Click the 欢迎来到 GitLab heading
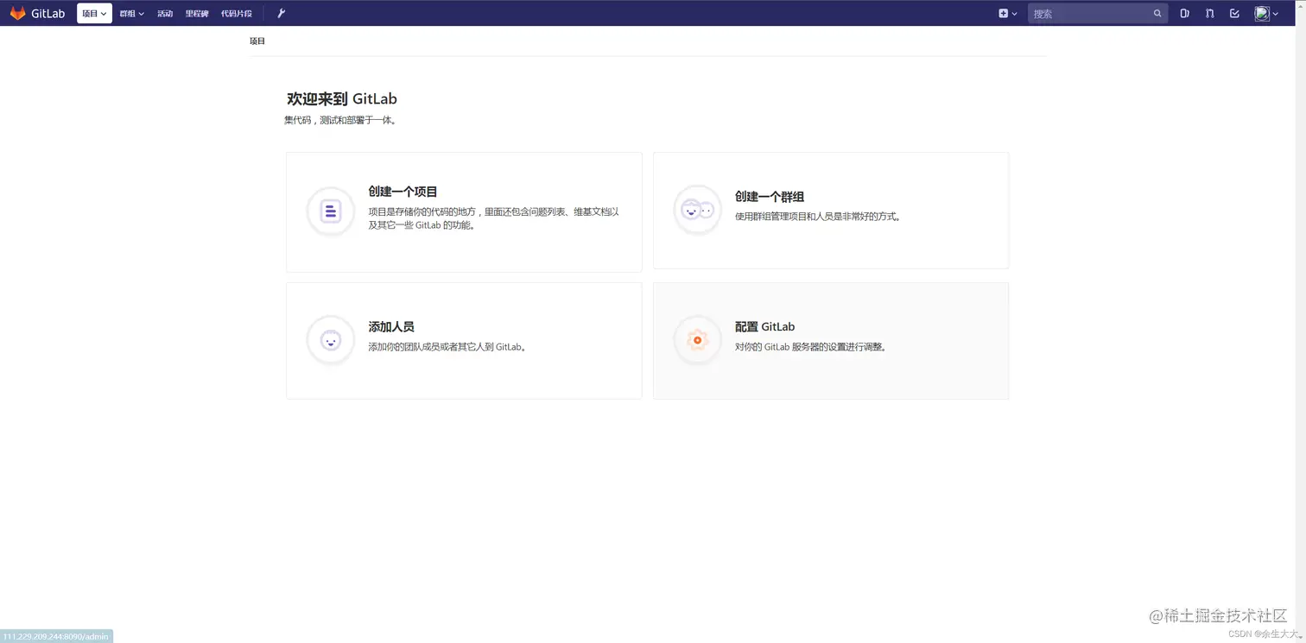The width and height of the screenshot is (1306, 643). click(x=342, y=98)
